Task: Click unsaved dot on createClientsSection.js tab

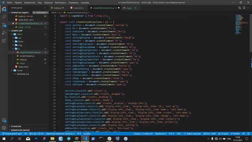Action: pos(119,8)
